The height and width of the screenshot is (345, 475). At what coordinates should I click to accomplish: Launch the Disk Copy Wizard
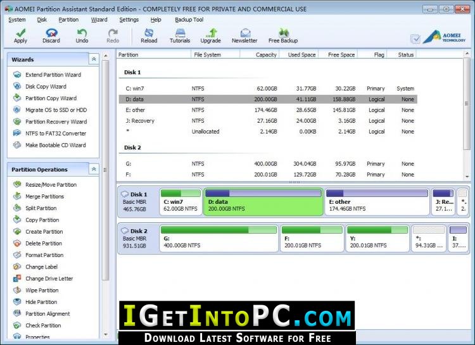tap(40, 86)
